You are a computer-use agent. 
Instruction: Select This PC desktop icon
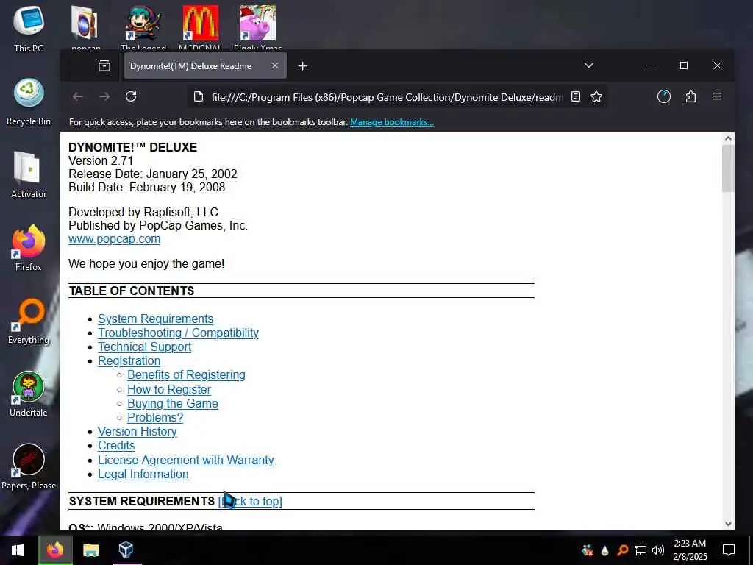tap(29, 29)
